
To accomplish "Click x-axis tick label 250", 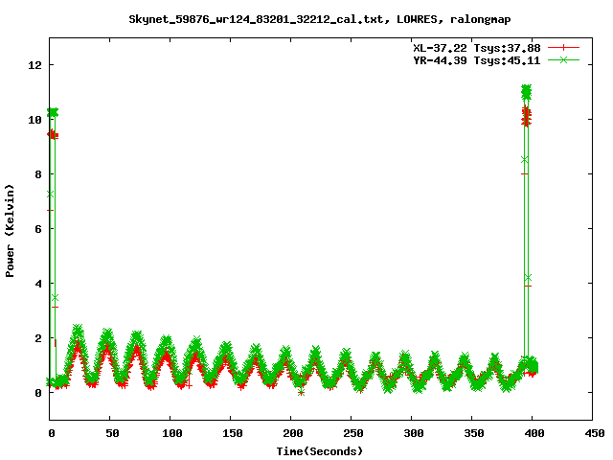I will 353,433.
